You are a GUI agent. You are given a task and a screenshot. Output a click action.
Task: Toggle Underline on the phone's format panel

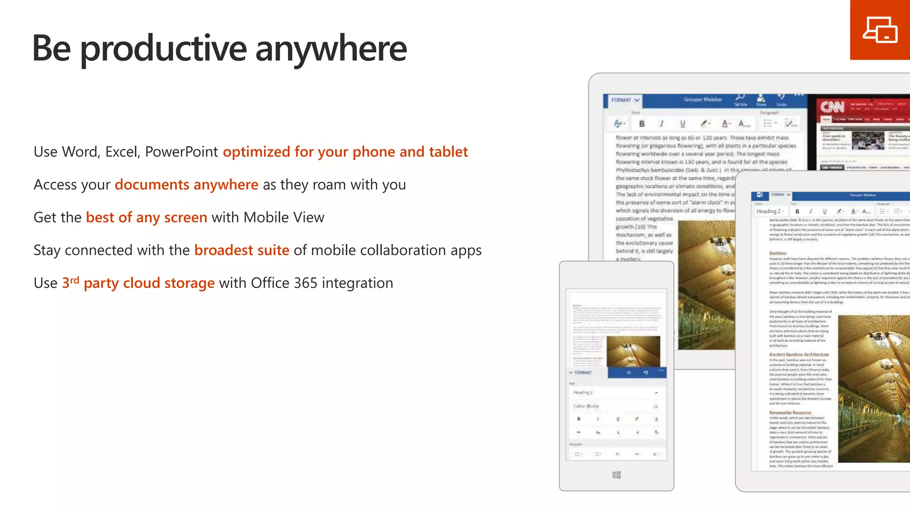click(x=618, y=419)
